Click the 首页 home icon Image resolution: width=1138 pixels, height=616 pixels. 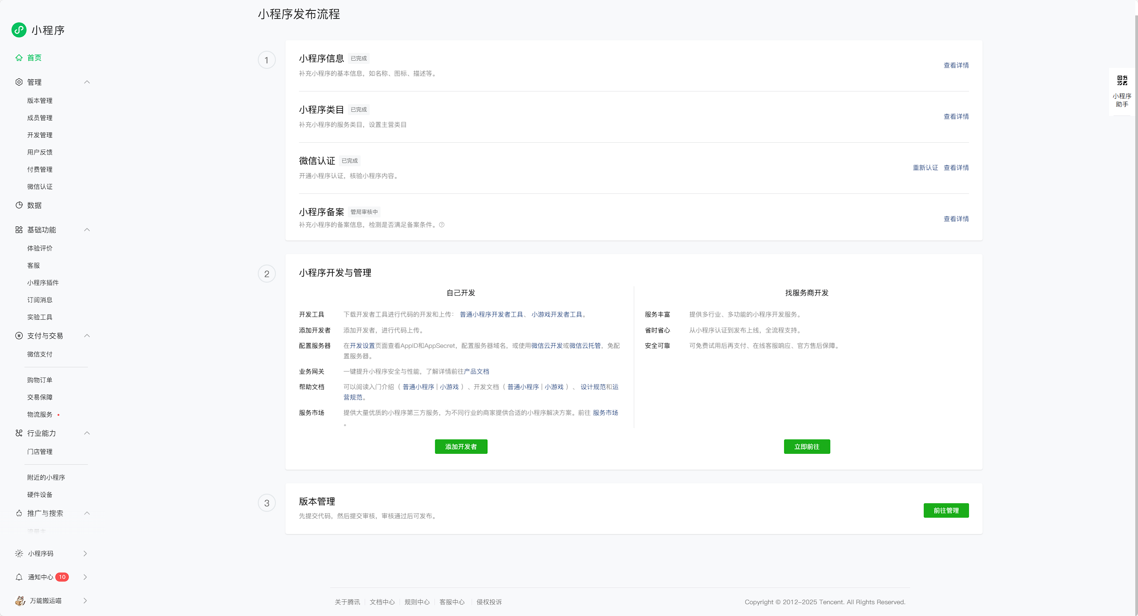19,58
